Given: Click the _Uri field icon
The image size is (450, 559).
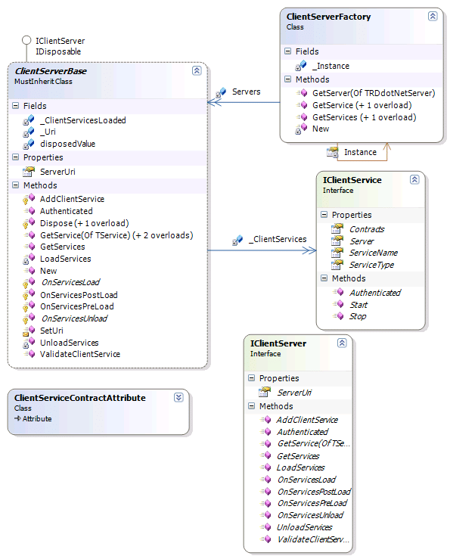Looking at the screenshot, I should 29,132.
